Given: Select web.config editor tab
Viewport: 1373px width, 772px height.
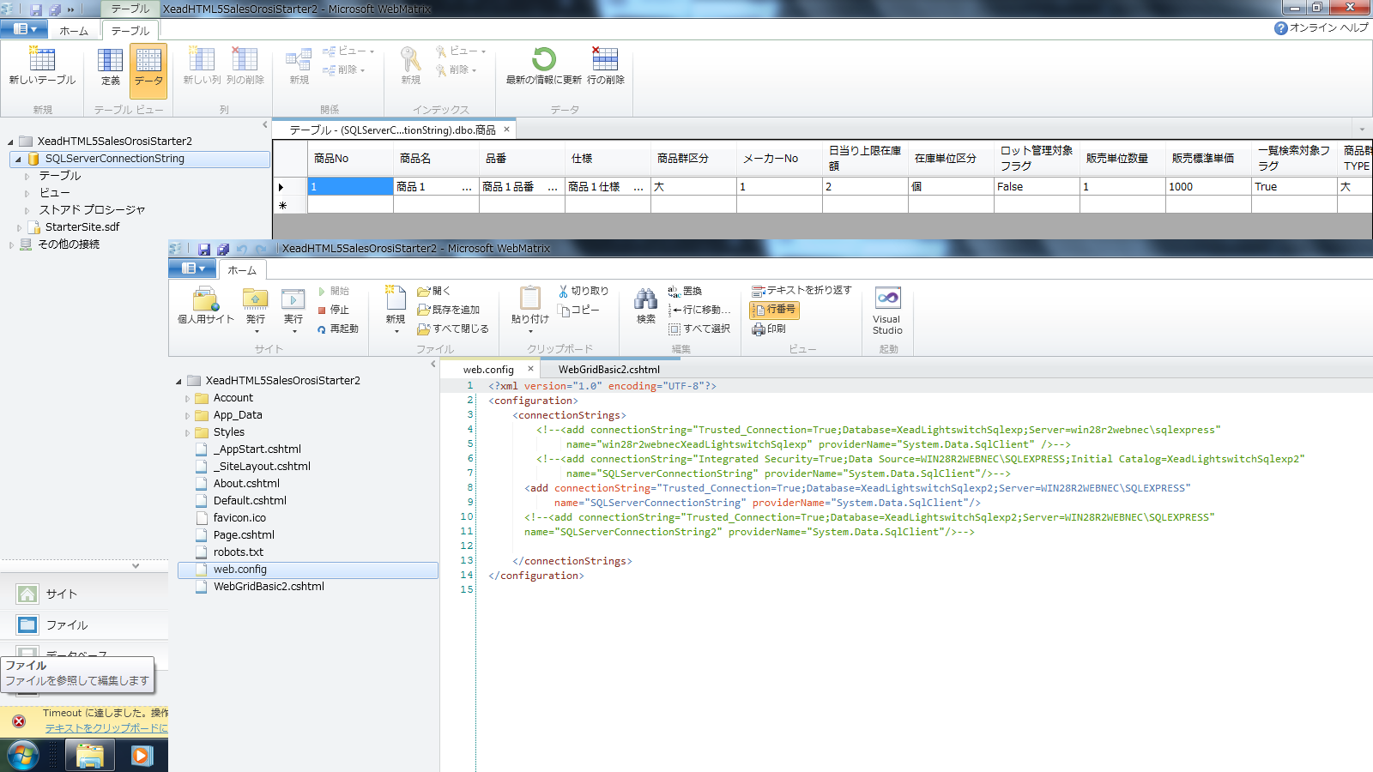Looking at the screenshot, I should (x=488, y=370).
